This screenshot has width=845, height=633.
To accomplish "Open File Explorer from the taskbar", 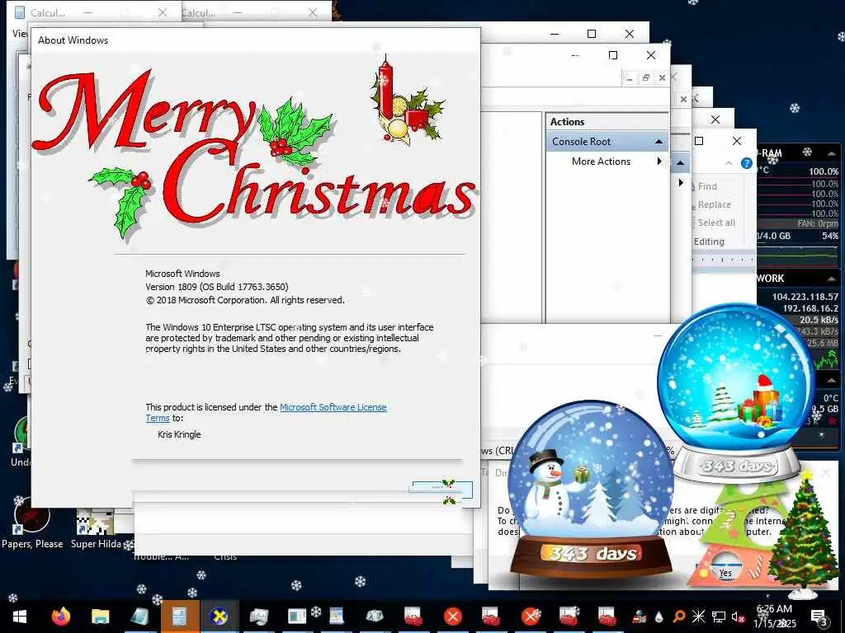I will [100, 617].
